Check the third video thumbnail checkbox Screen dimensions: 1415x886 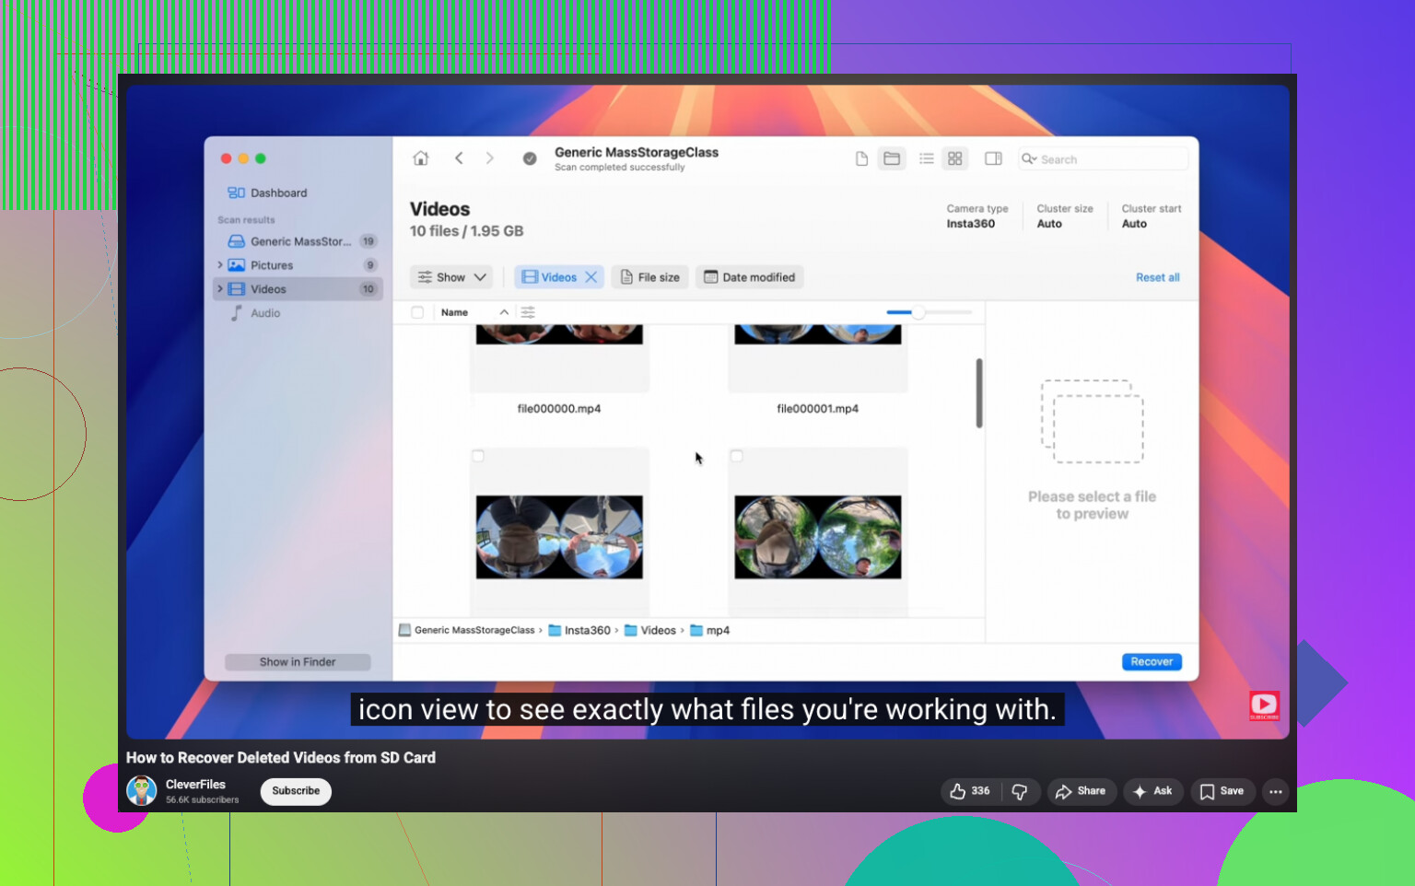point(478,456)
